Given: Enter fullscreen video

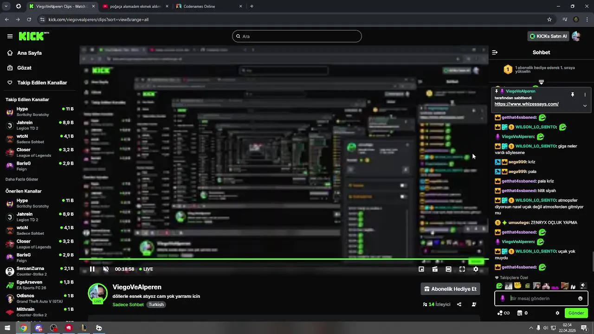Looking at the screenshot, I should tap(462, 269).
